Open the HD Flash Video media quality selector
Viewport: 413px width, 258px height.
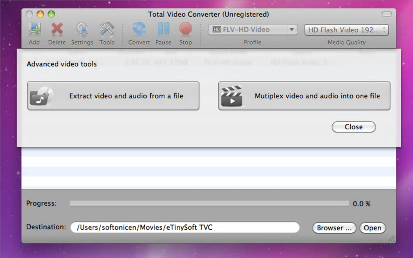[x=347, y=30]
